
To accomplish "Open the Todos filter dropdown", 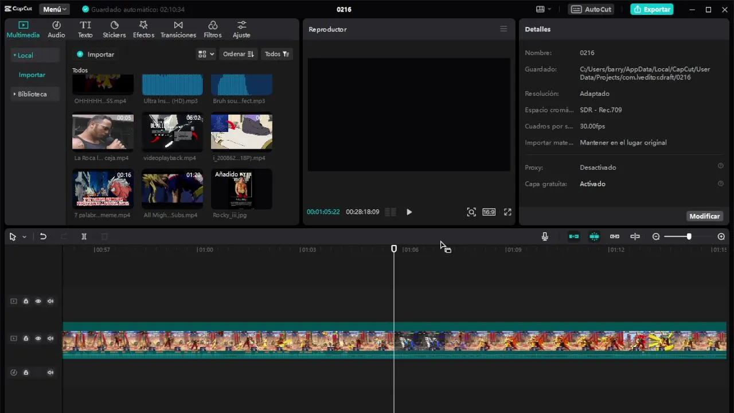I will tap(276, 54).
